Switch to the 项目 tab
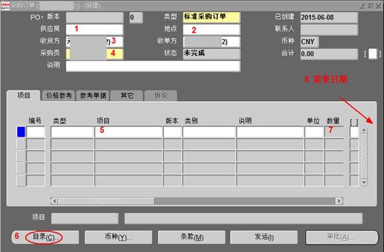 click(x=24, y=96)
